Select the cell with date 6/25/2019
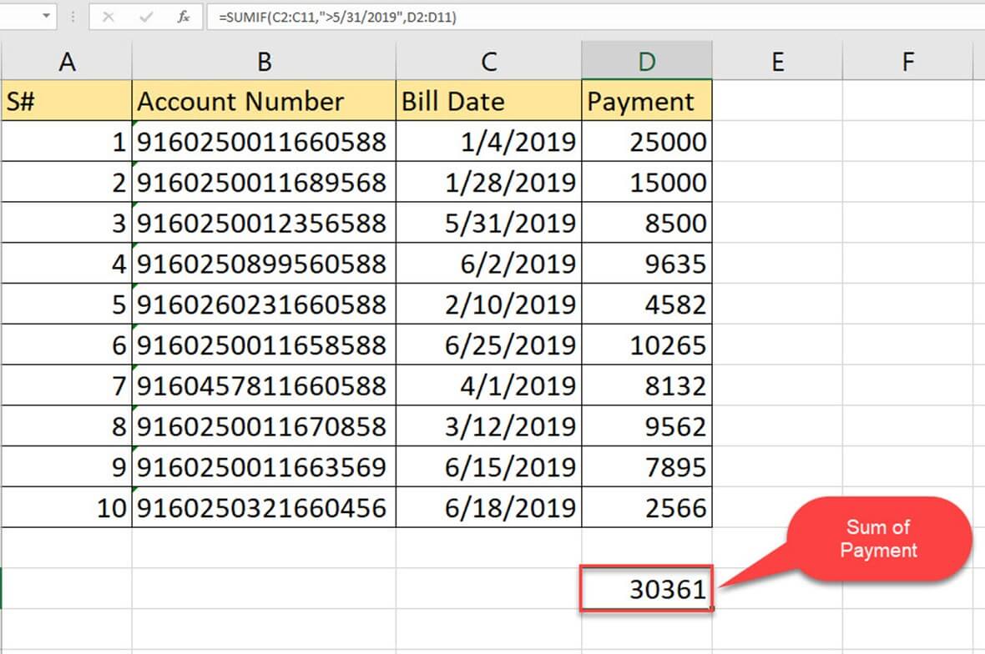The image size is (985, 654). 489,345
